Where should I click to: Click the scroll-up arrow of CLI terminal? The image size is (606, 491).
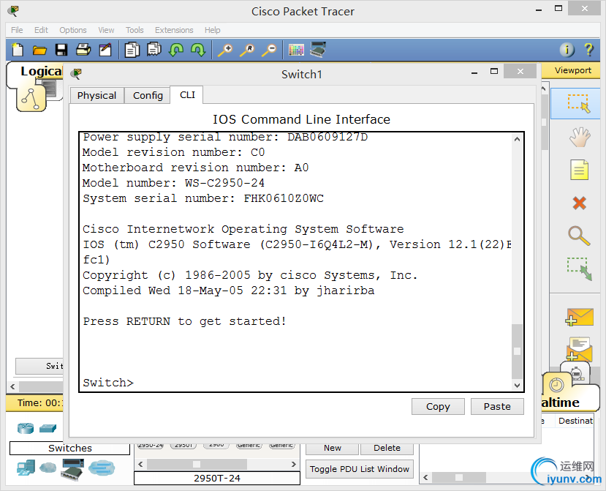517,139
